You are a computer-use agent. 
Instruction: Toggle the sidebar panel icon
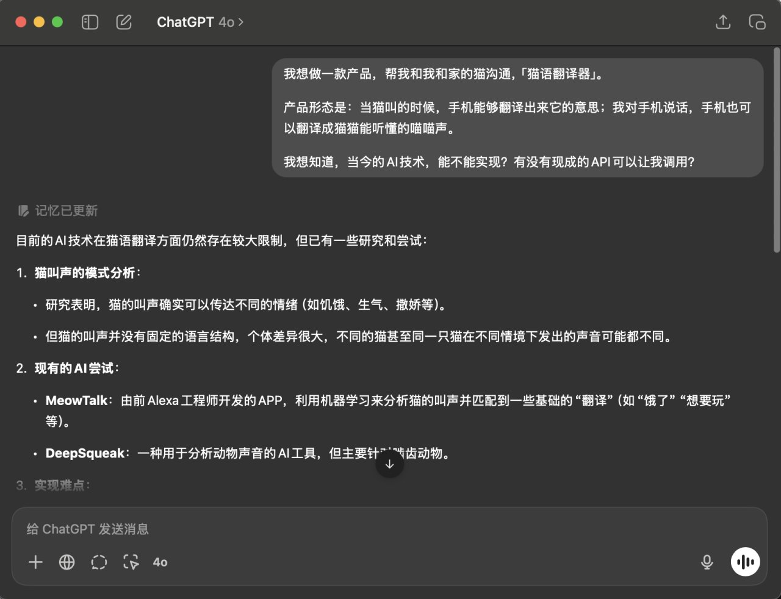(90, 23)
